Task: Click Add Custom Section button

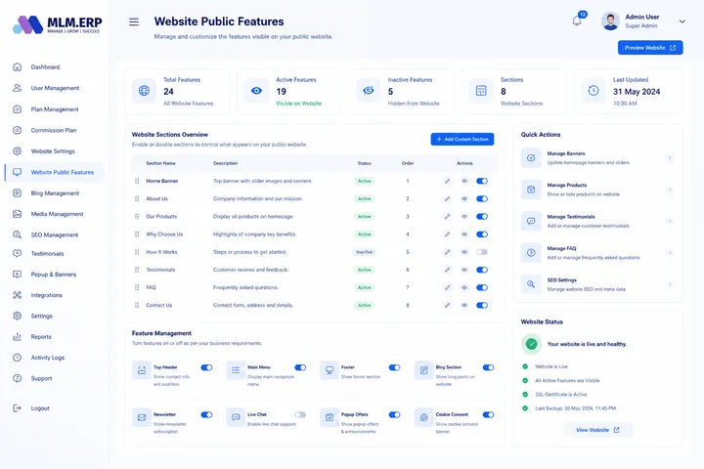Action: click(462, 139)
